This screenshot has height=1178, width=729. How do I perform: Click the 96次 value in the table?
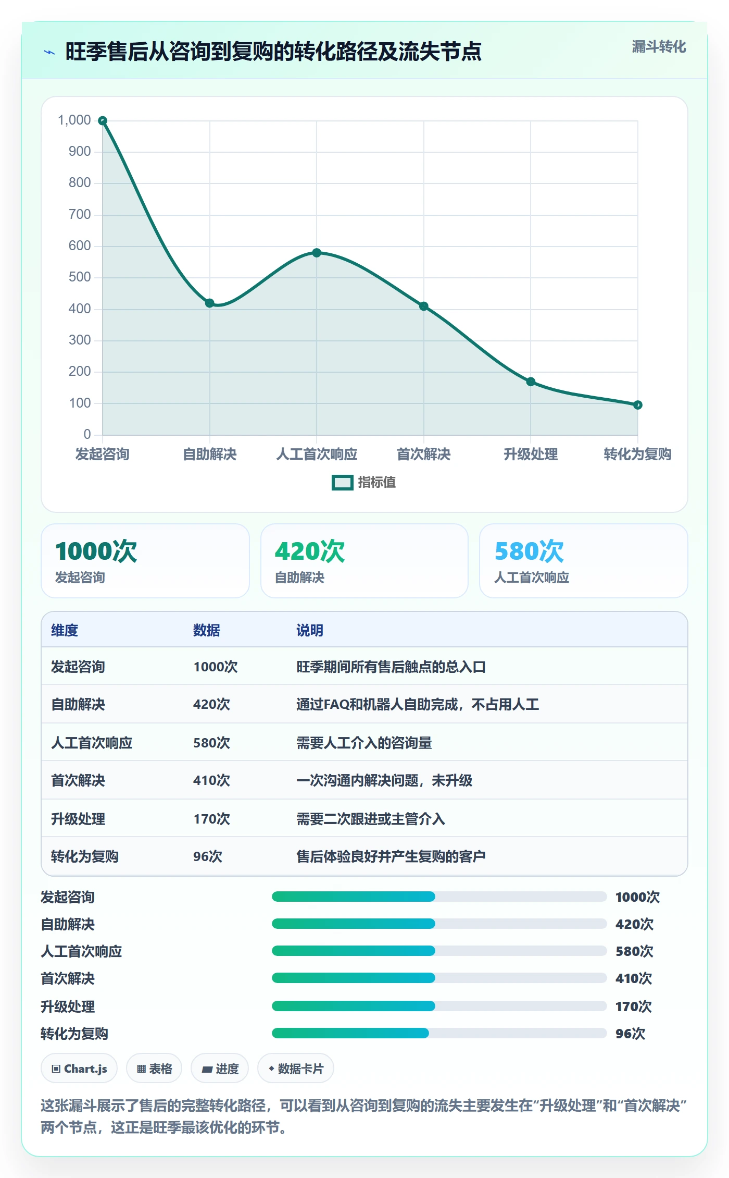(208, 856)
